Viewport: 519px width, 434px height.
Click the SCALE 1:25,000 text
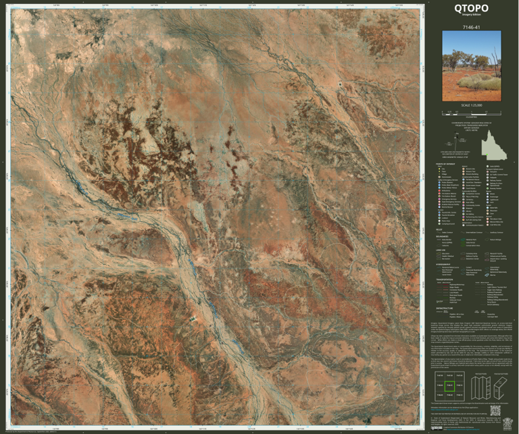[x=472, y=105]
